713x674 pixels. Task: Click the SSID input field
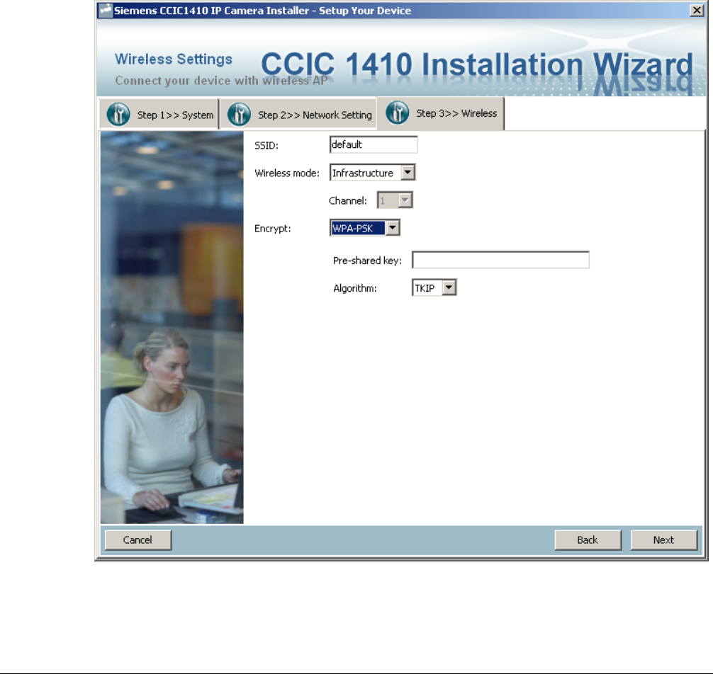click(374, 144)
